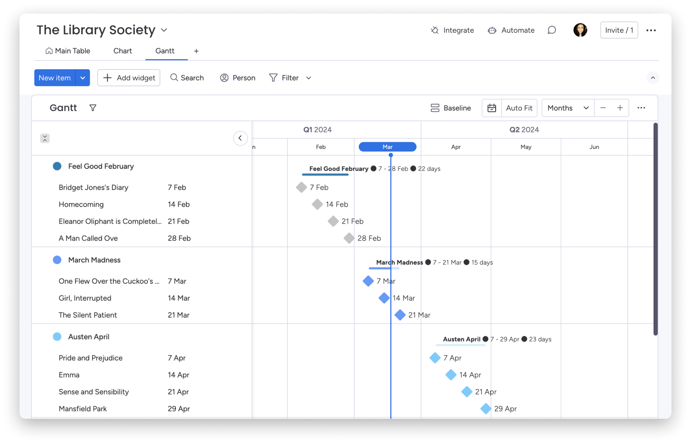The height and width of the screenshot is (444, 691).
Task: Click the Add widget button
Action: pyautogui.click(x=129, y=78)
